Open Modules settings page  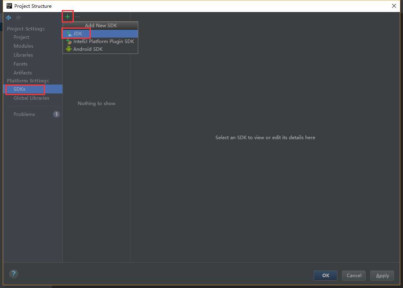click(x=23, y=46)
